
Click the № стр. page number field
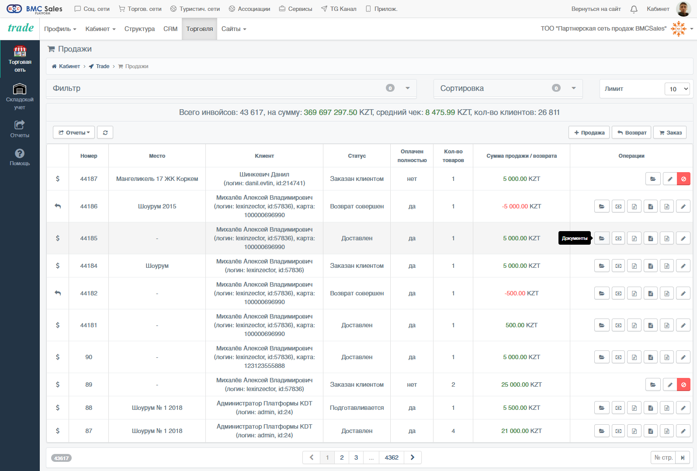point(663,457)
